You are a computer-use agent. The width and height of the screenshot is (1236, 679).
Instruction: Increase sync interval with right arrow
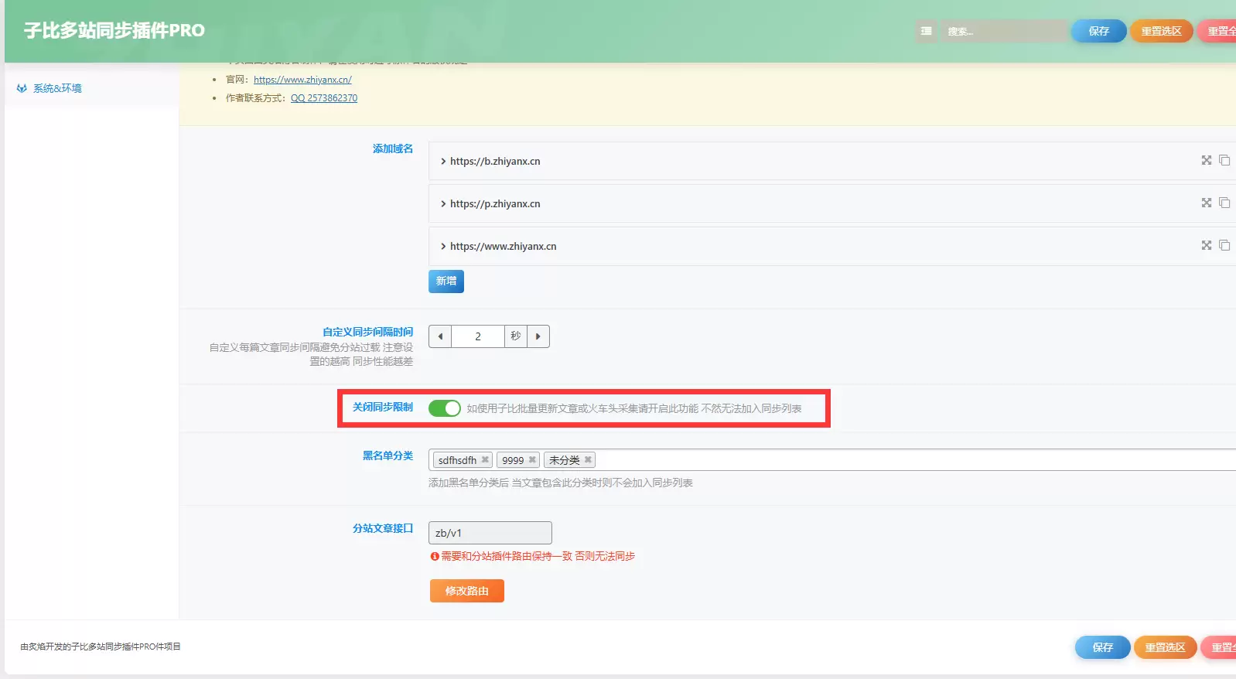point(538,336)
